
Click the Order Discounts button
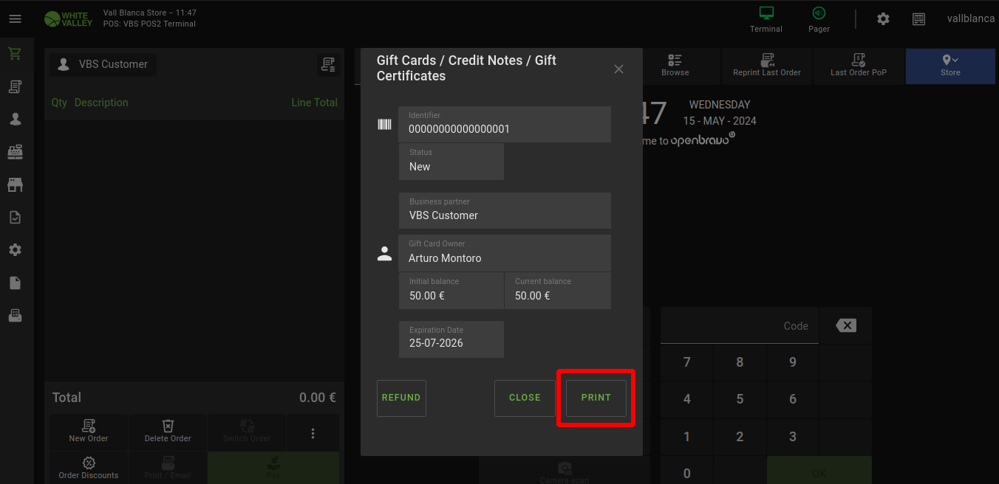(89, 468)
